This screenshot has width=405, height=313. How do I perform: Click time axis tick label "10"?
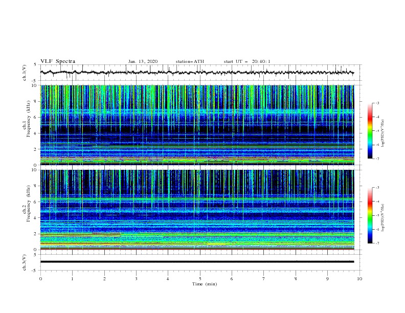tap(359, 279)
